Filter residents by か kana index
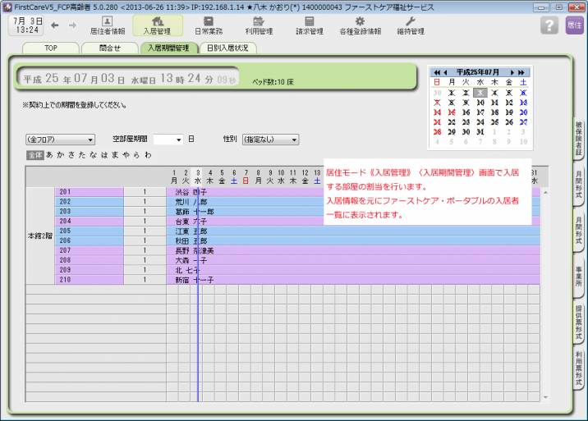 click(x=61, y=154)
